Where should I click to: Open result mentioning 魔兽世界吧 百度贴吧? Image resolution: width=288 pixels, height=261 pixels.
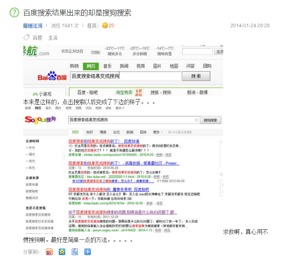pyautogui.click(x=109, y=190)
